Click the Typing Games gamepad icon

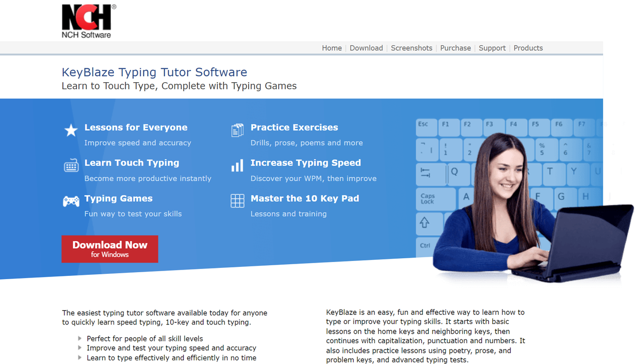71,201
